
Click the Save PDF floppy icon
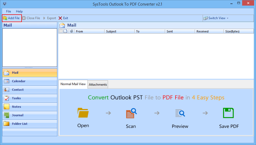pyautogui.click(x=229, y=113)
